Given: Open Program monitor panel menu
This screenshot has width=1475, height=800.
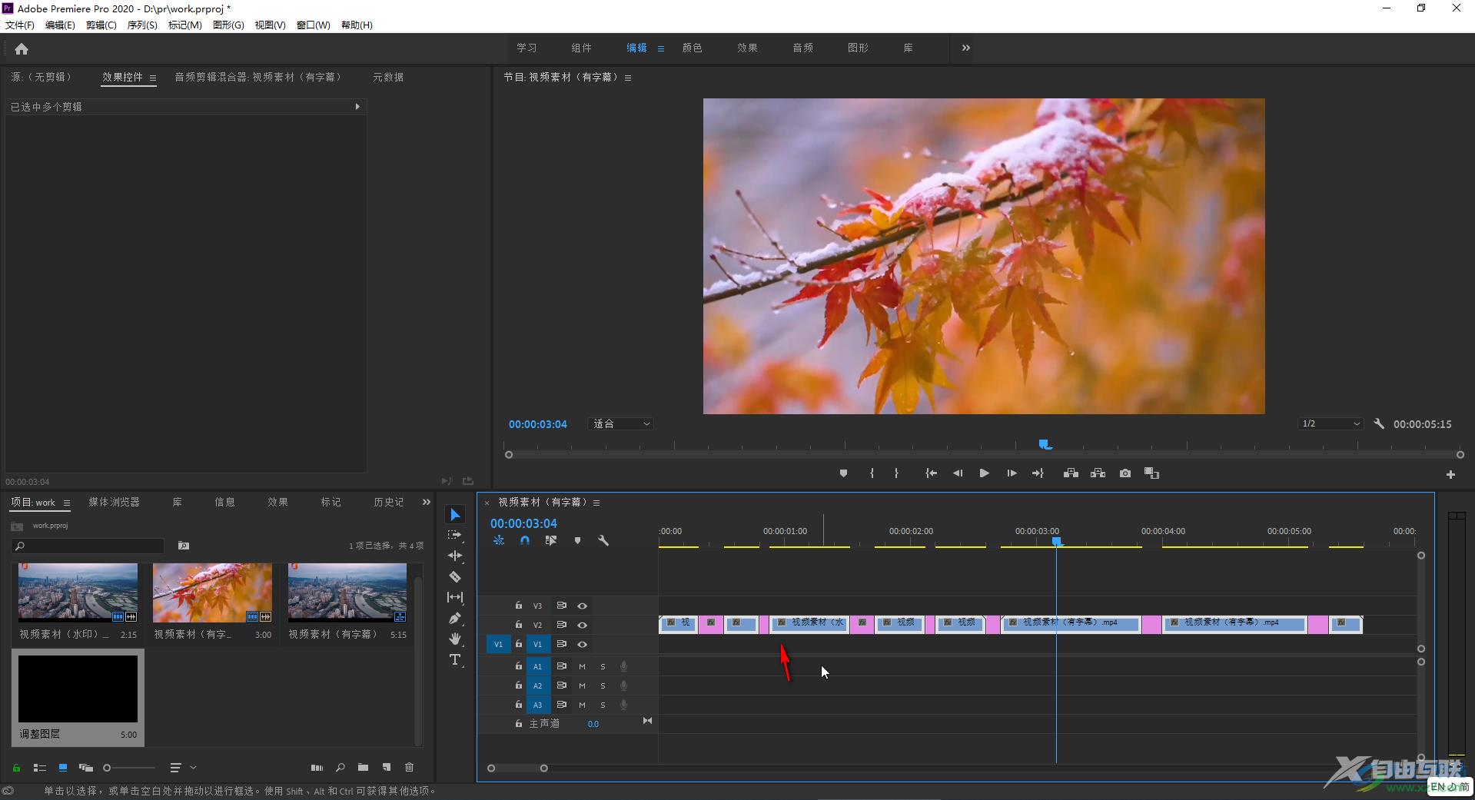Looking at the screenshot, I should click(628, 78).
